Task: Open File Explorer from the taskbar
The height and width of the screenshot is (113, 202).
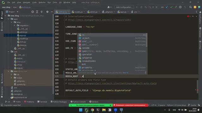Action: (104, 110)
